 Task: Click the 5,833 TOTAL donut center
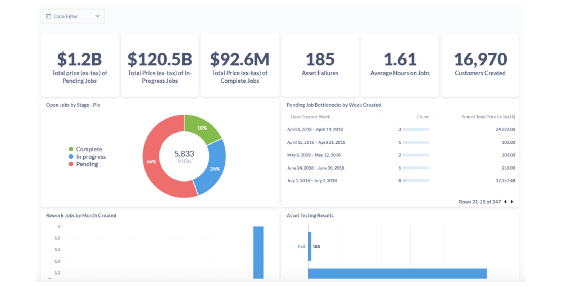point(184,156)
